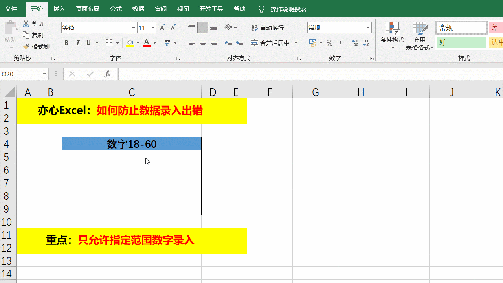Expand copy options arrow
Screen dimensions: 503x283
tap(50, 35)
